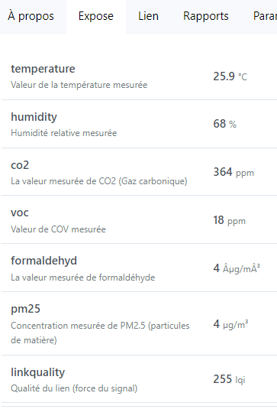Click the pm25 row title

coord(25,309)
